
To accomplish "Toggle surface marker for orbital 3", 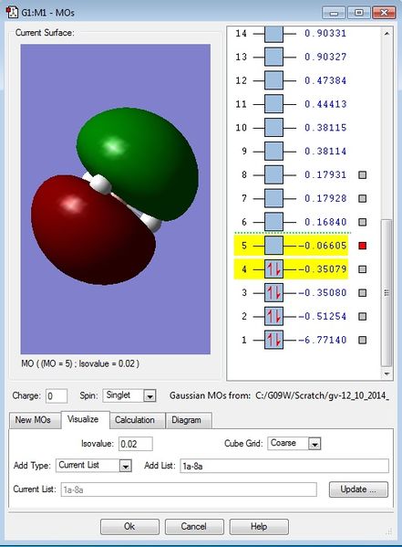I will pos(363,293).
